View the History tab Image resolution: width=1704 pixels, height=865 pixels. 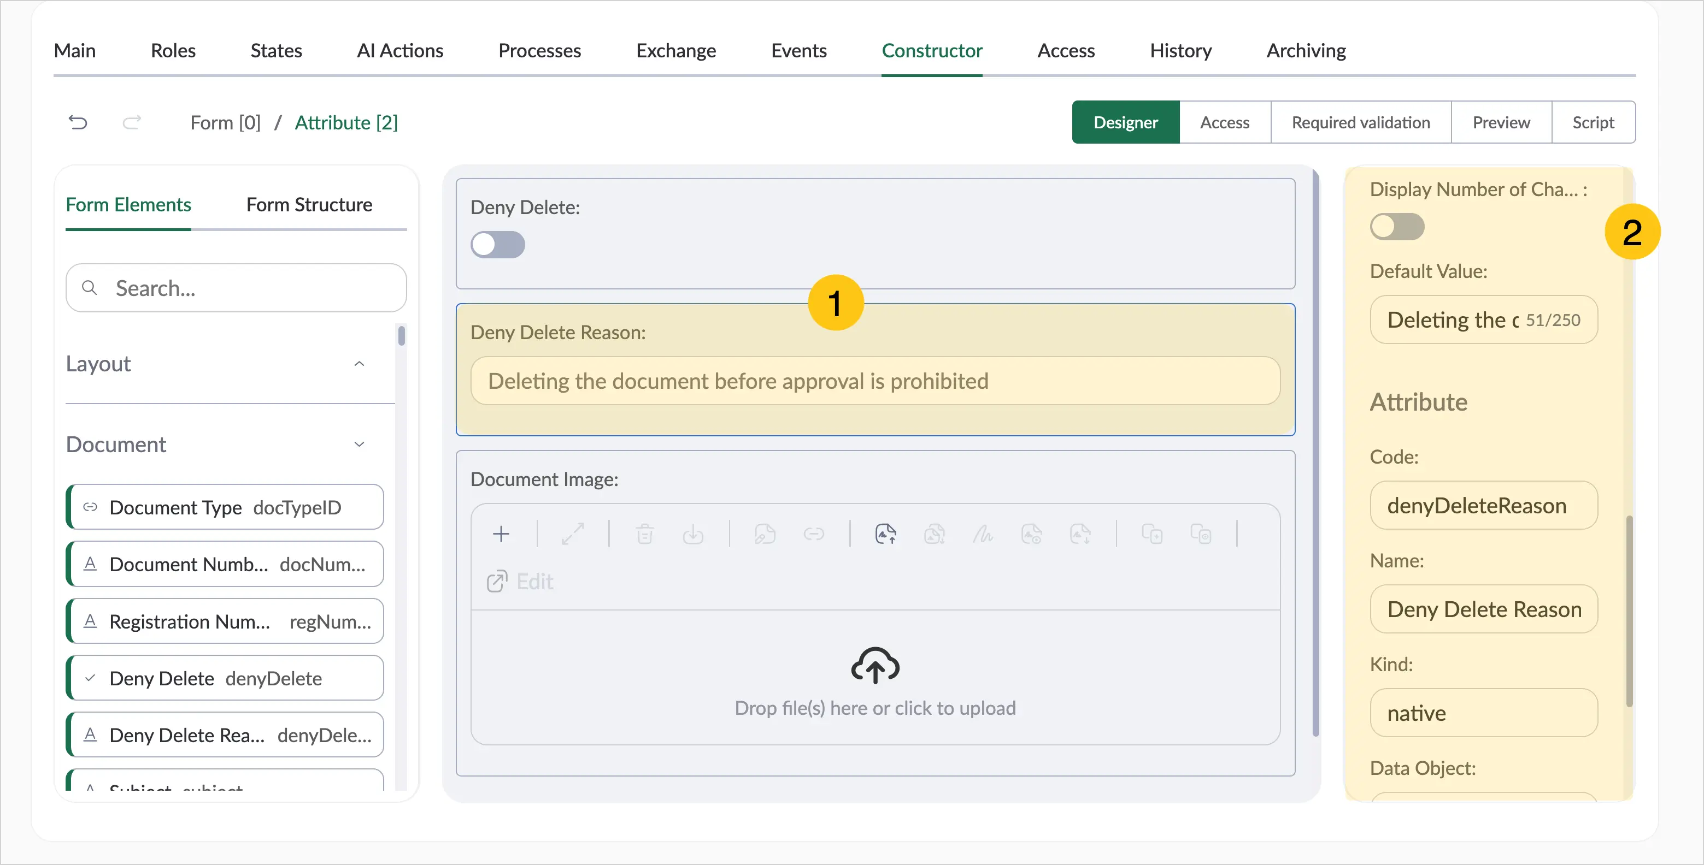1181,50
